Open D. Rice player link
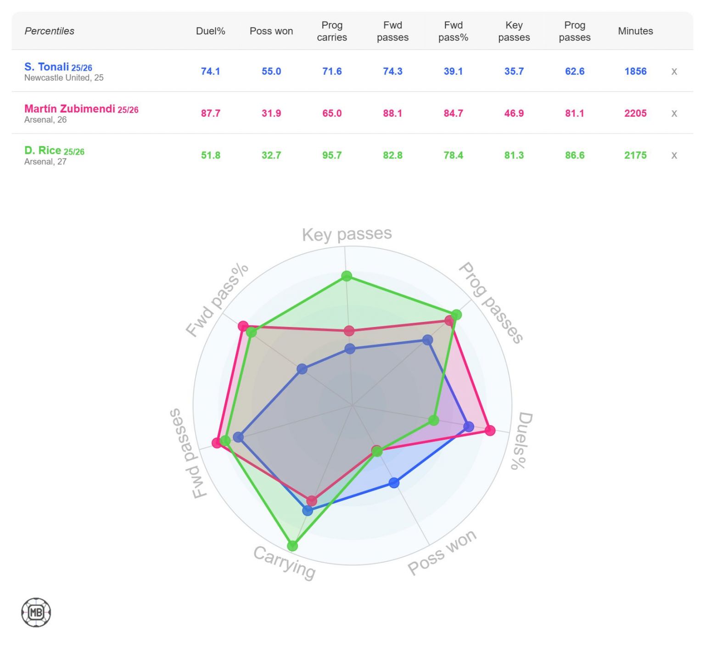 (43, 151)
